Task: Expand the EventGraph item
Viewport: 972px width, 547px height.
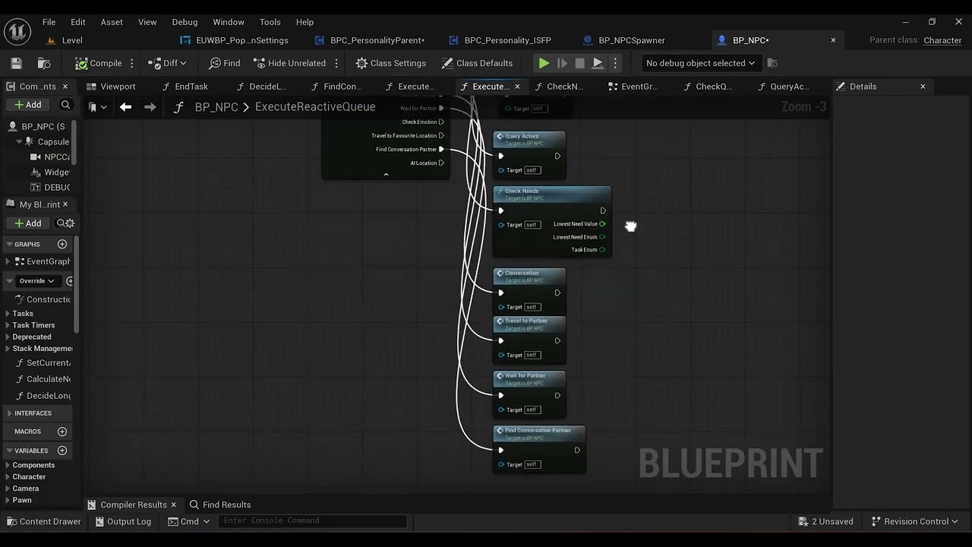Action: tap(8, 261)
